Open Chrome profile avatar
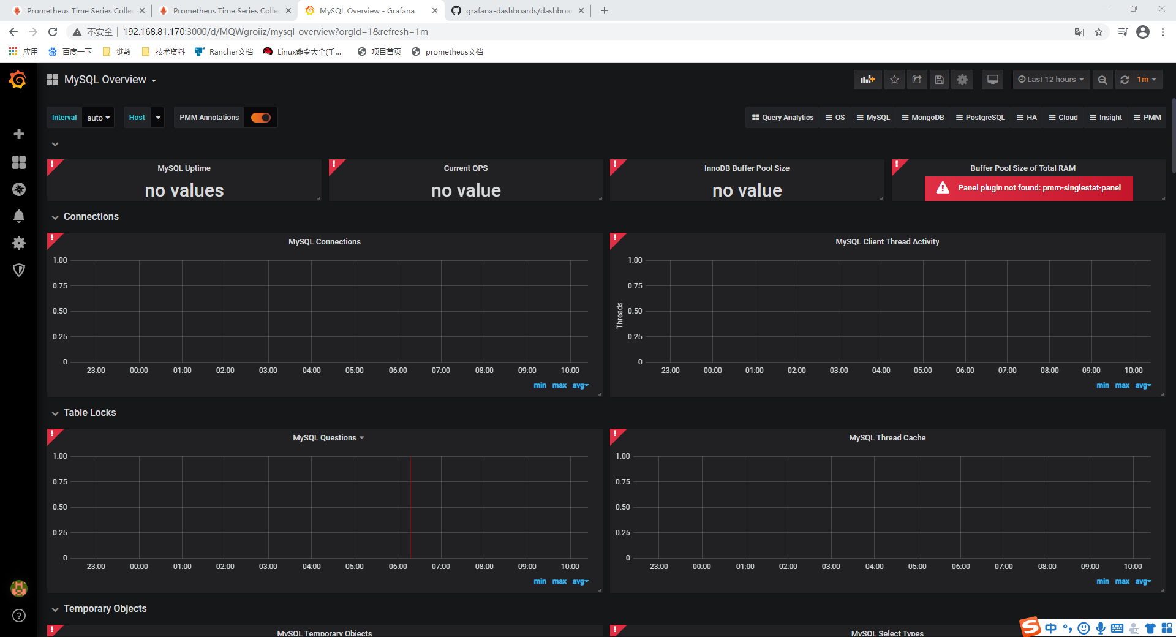Viewport: 1176px width, 637px height. coord(1143,32)
